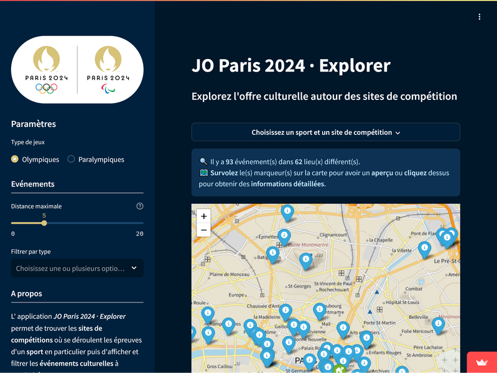Expand 'Choisissez un sport et un site' section
The width and height of the screenshot is (497, 373).
pos(325,132)
